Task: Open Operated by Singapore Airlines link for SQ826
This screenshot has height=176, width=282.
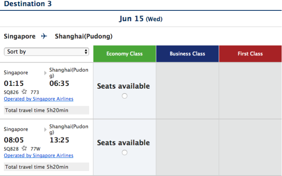Action: [x=39, y=99]
